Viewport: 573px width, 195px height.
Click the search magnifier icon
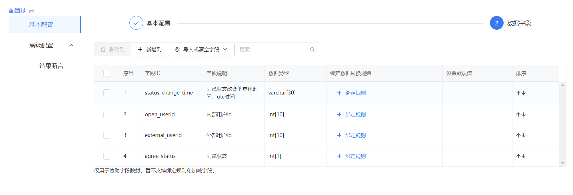point(312,49)
